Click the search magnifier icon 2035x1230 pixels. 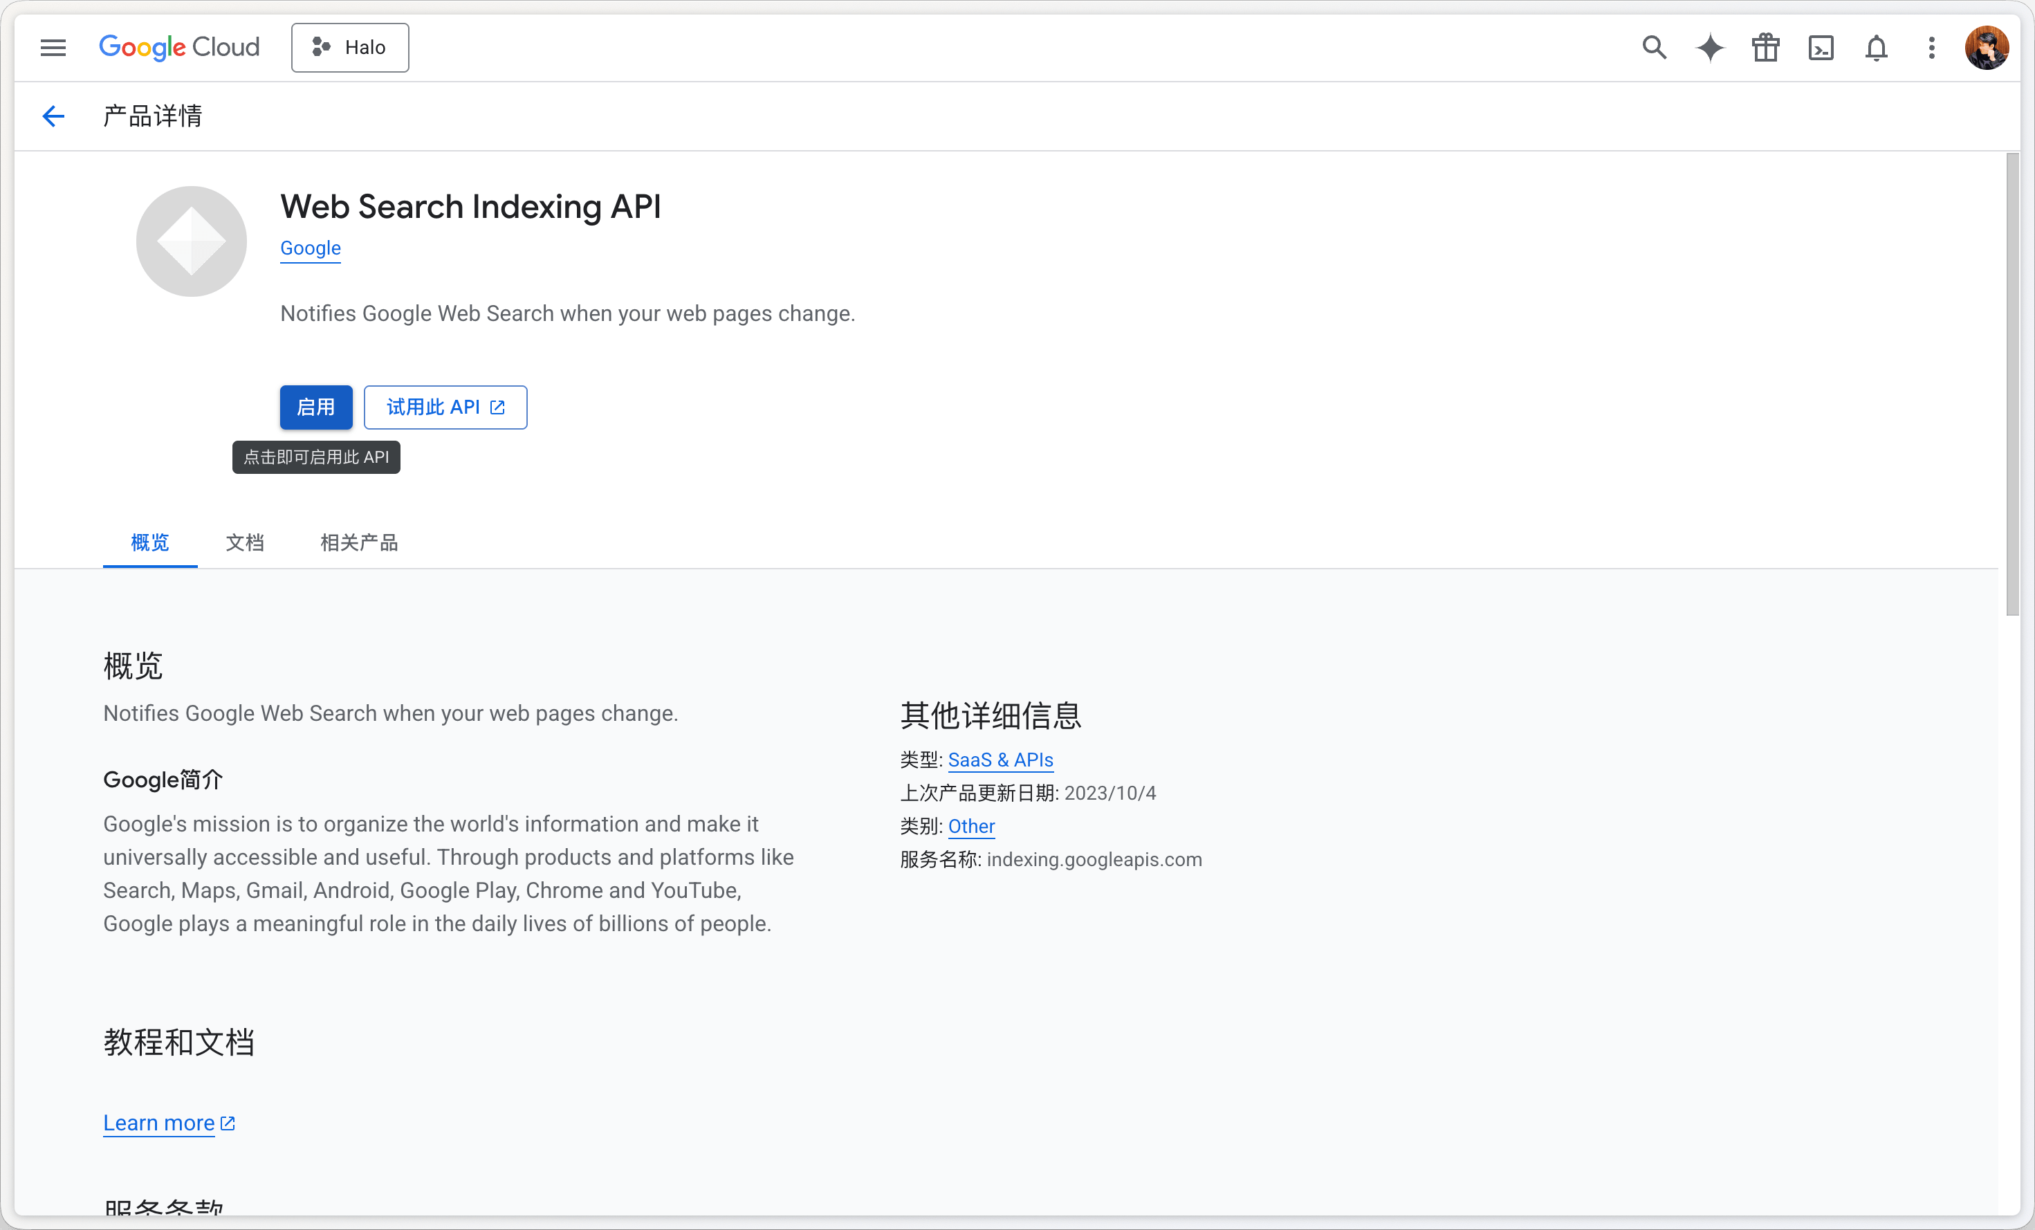tap(1655, 48)
